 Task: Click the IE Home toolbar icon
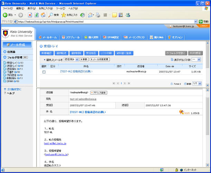(43, 15)
